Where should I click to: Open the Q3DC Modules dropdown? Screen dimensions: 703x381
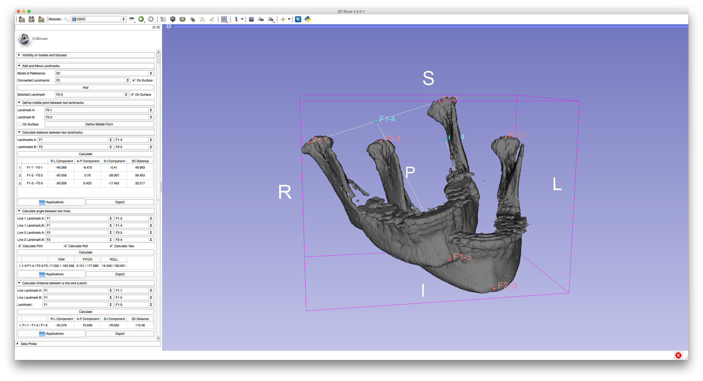coord(98,19)
